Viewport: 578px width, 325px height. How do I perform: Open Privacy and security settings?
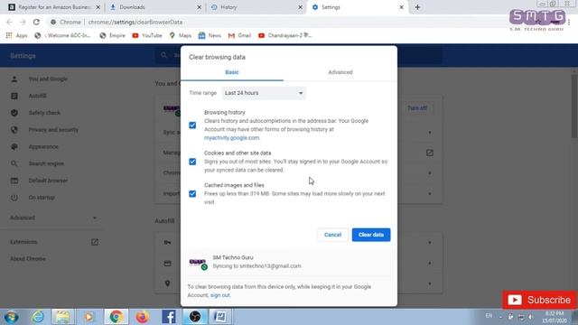(x=53, y=130)
